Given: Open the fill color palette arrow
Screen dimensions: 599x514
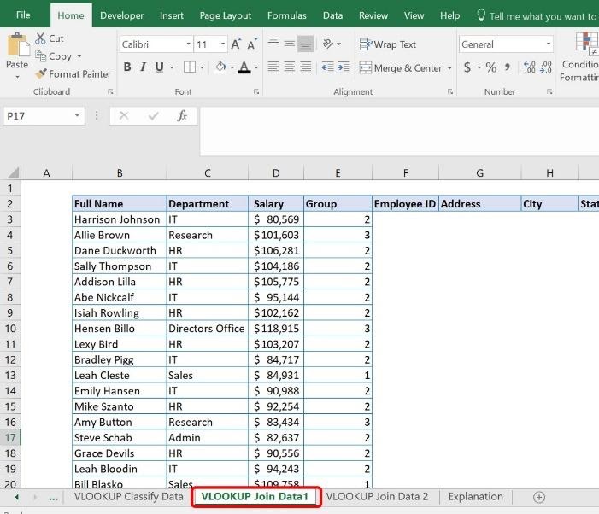Looking at the screenshot, I should [x=232, y=68].
